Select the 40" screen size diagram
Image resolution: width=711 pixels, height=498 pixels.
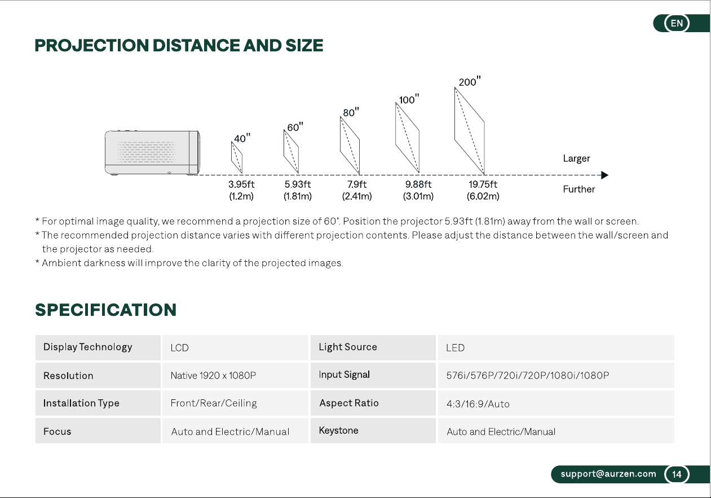(x=237, y=157)
